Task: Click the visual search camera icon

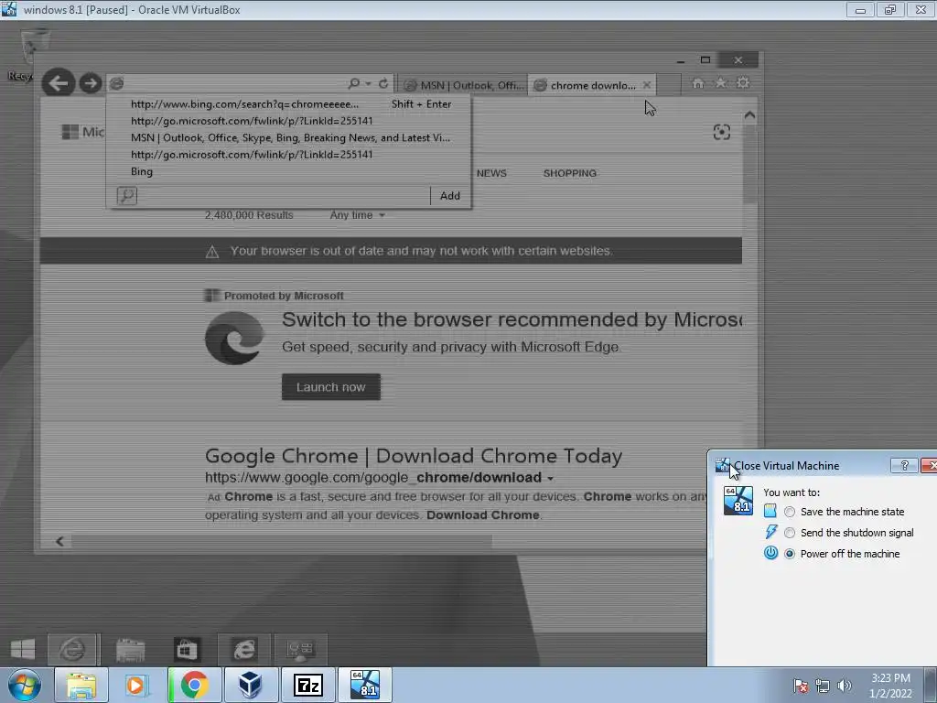Action: tap(722, 132)
